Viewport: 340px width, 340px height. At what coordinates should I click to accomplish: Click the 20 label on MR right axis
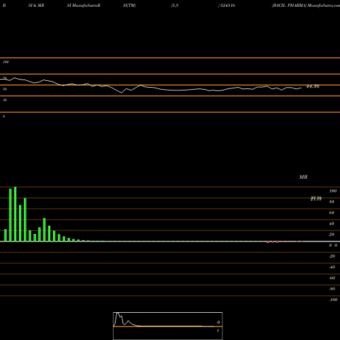(331, 235)
